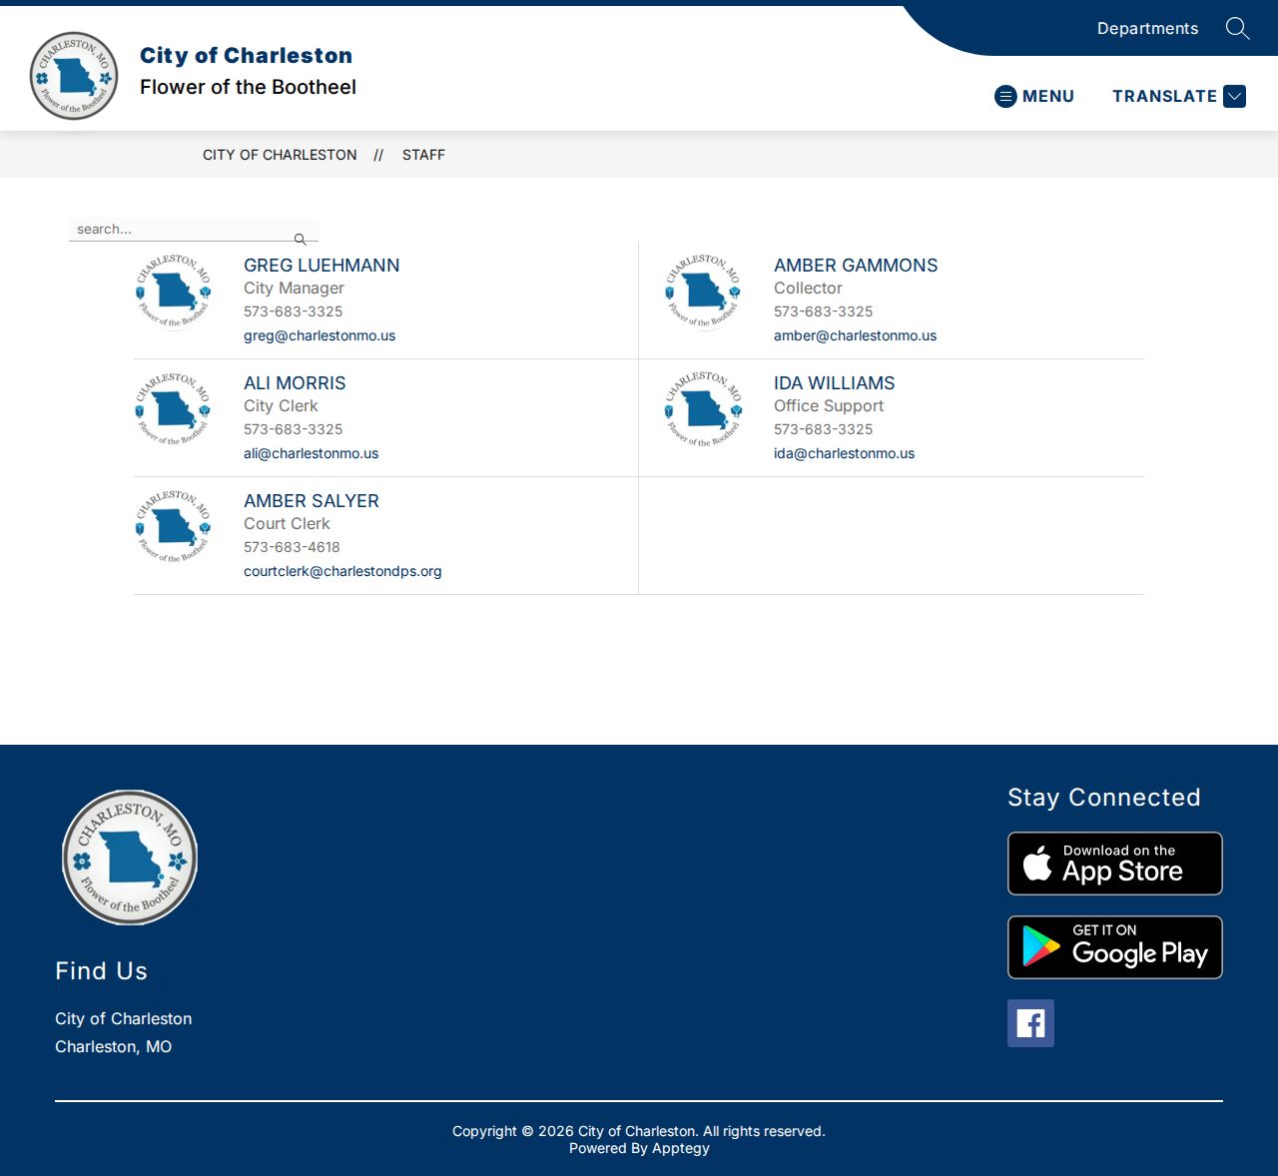Open the header search magnifier icon
1278x1176 pixels.
point(1237,28)
